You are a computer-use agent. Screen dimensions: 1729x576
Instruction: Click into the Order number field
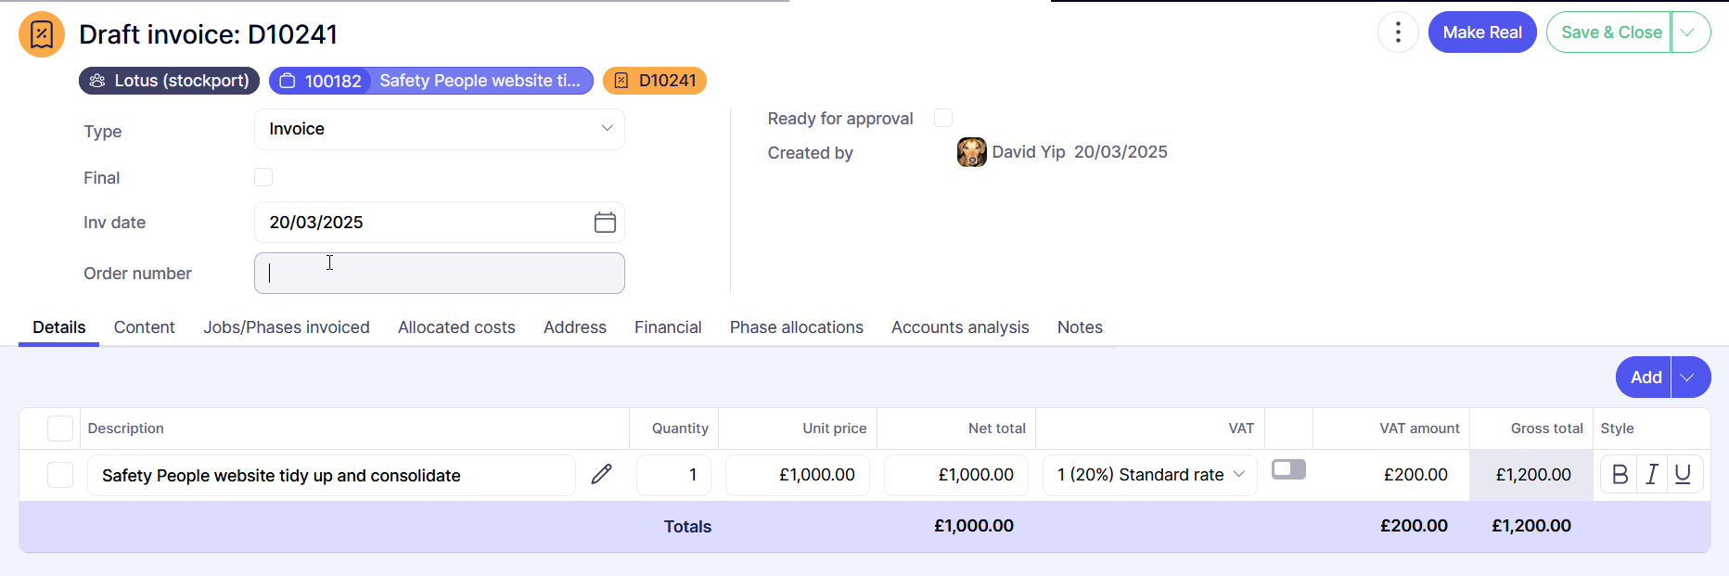point(439,274)
